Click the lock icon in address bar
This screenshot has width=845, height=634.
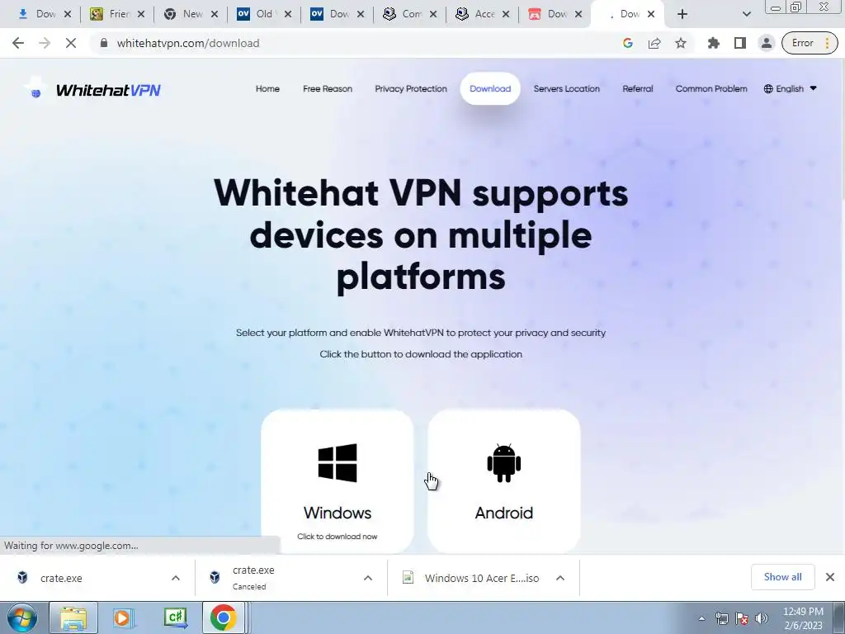point(104,43)
